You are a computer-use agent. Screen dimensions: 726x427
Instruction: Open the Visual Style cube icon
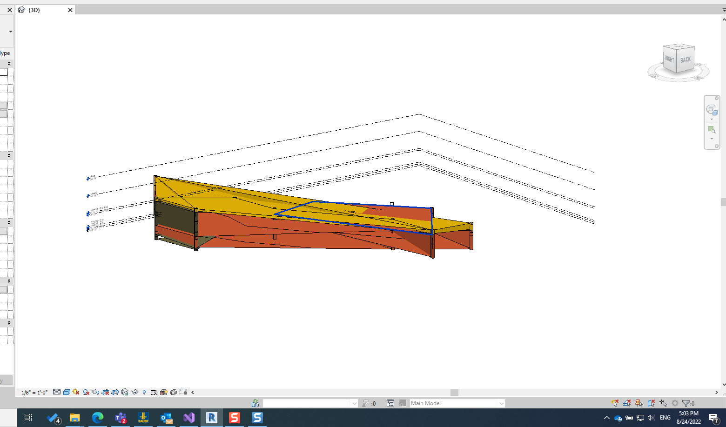point(67,392)
